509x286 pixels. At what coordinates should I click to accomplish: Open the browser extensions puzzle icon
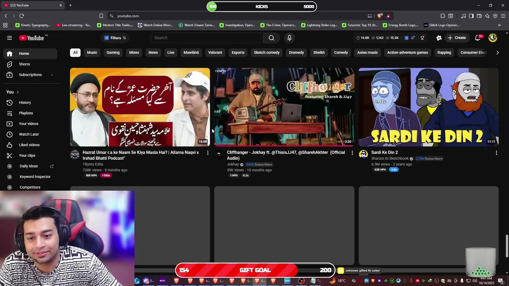tap(443, 16)
